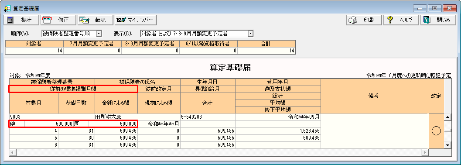The image size is (461, 165).
Task: Click the month 5 row cell
Action: coord(34,137)
